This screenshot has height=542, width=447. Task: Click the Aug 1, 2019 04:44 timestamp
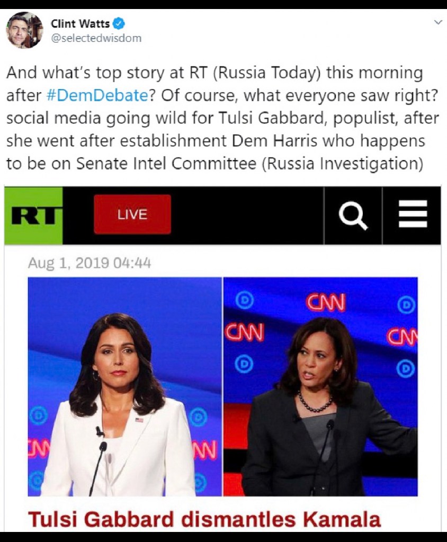pyautogui.click(x=90, y=263)
